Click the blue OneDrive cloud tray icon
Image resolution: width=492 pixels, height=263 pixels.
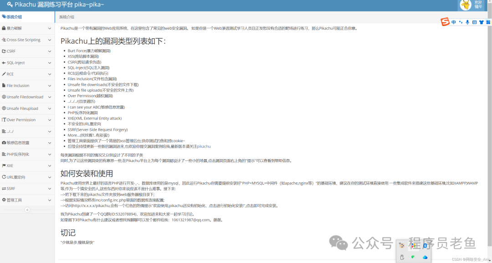[425, 257]
